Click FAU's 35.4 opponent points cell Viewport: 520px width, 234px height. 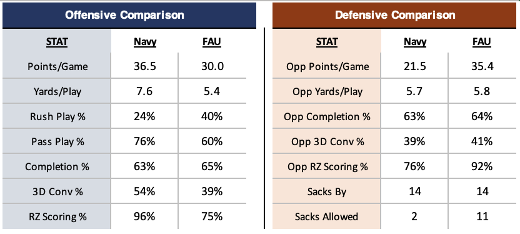(x=481, y=66)
